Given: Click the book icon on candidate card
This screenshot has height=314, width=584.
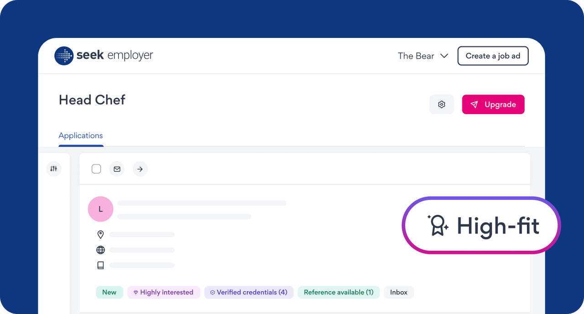Looking at the screenshot, I should (100, 265).
